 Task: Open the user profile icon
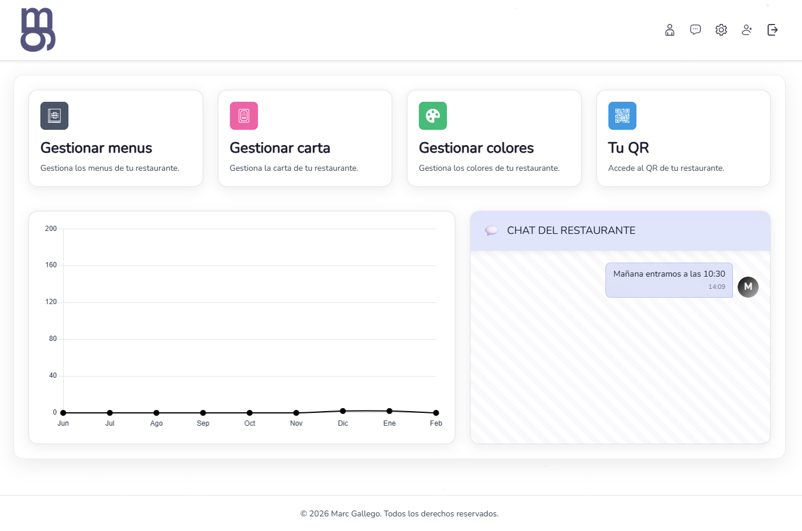point(670,30)
